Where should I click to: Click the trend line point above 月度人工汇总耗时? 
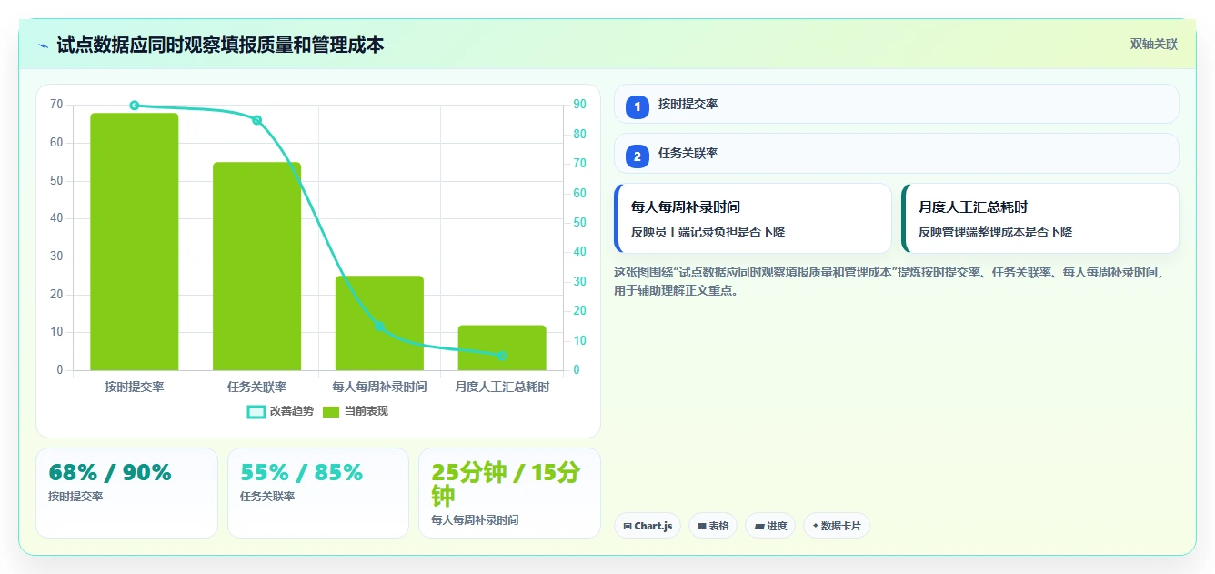(x=502, y=356)
